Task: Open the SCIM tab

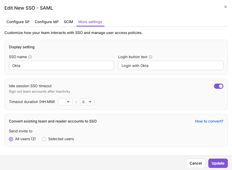Action: pos(68,22)
